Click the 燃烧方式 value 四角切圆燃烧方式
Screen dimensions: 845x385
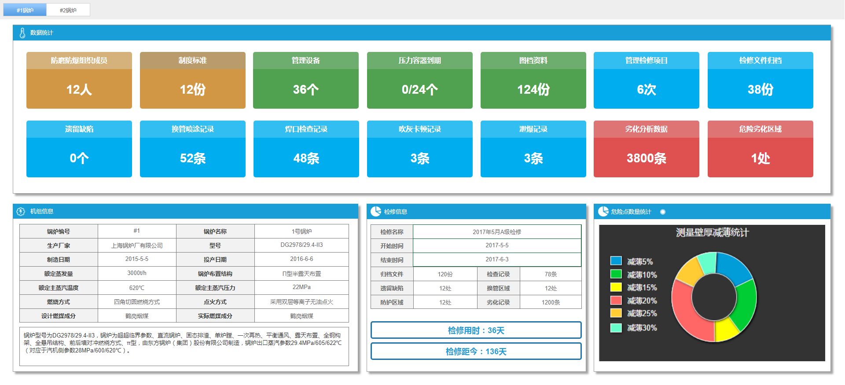tap(137, 301)
